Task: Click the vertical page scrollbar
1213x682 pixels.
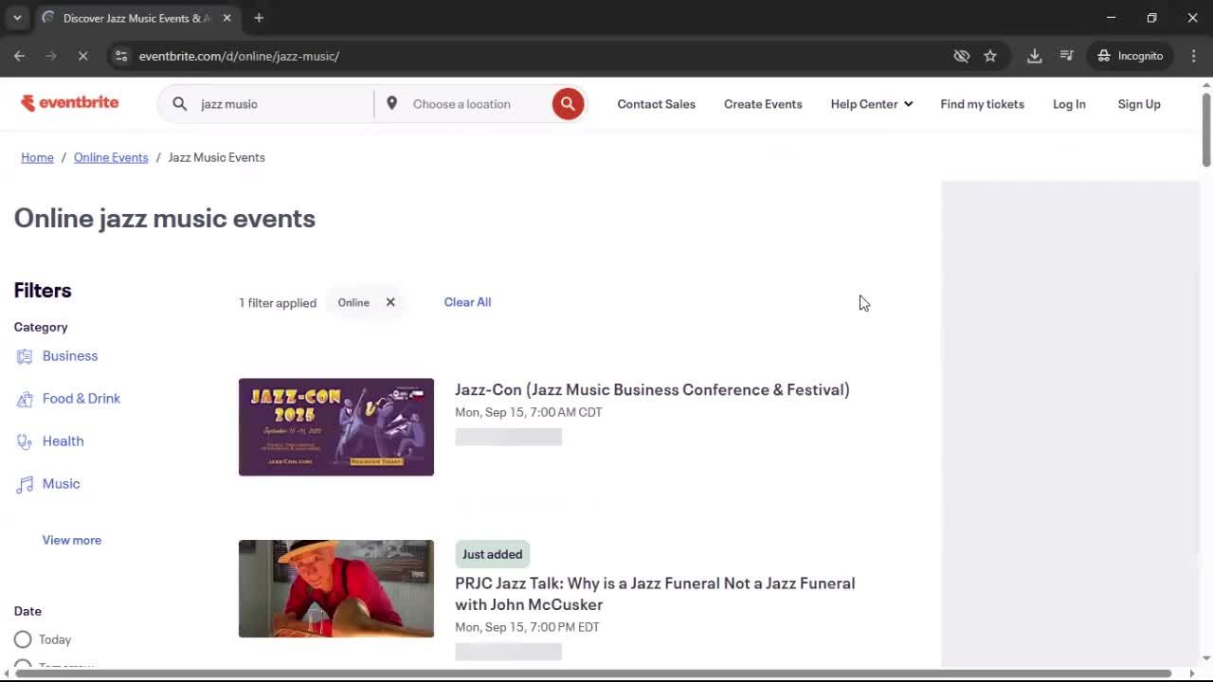Action: [1205, 128]
